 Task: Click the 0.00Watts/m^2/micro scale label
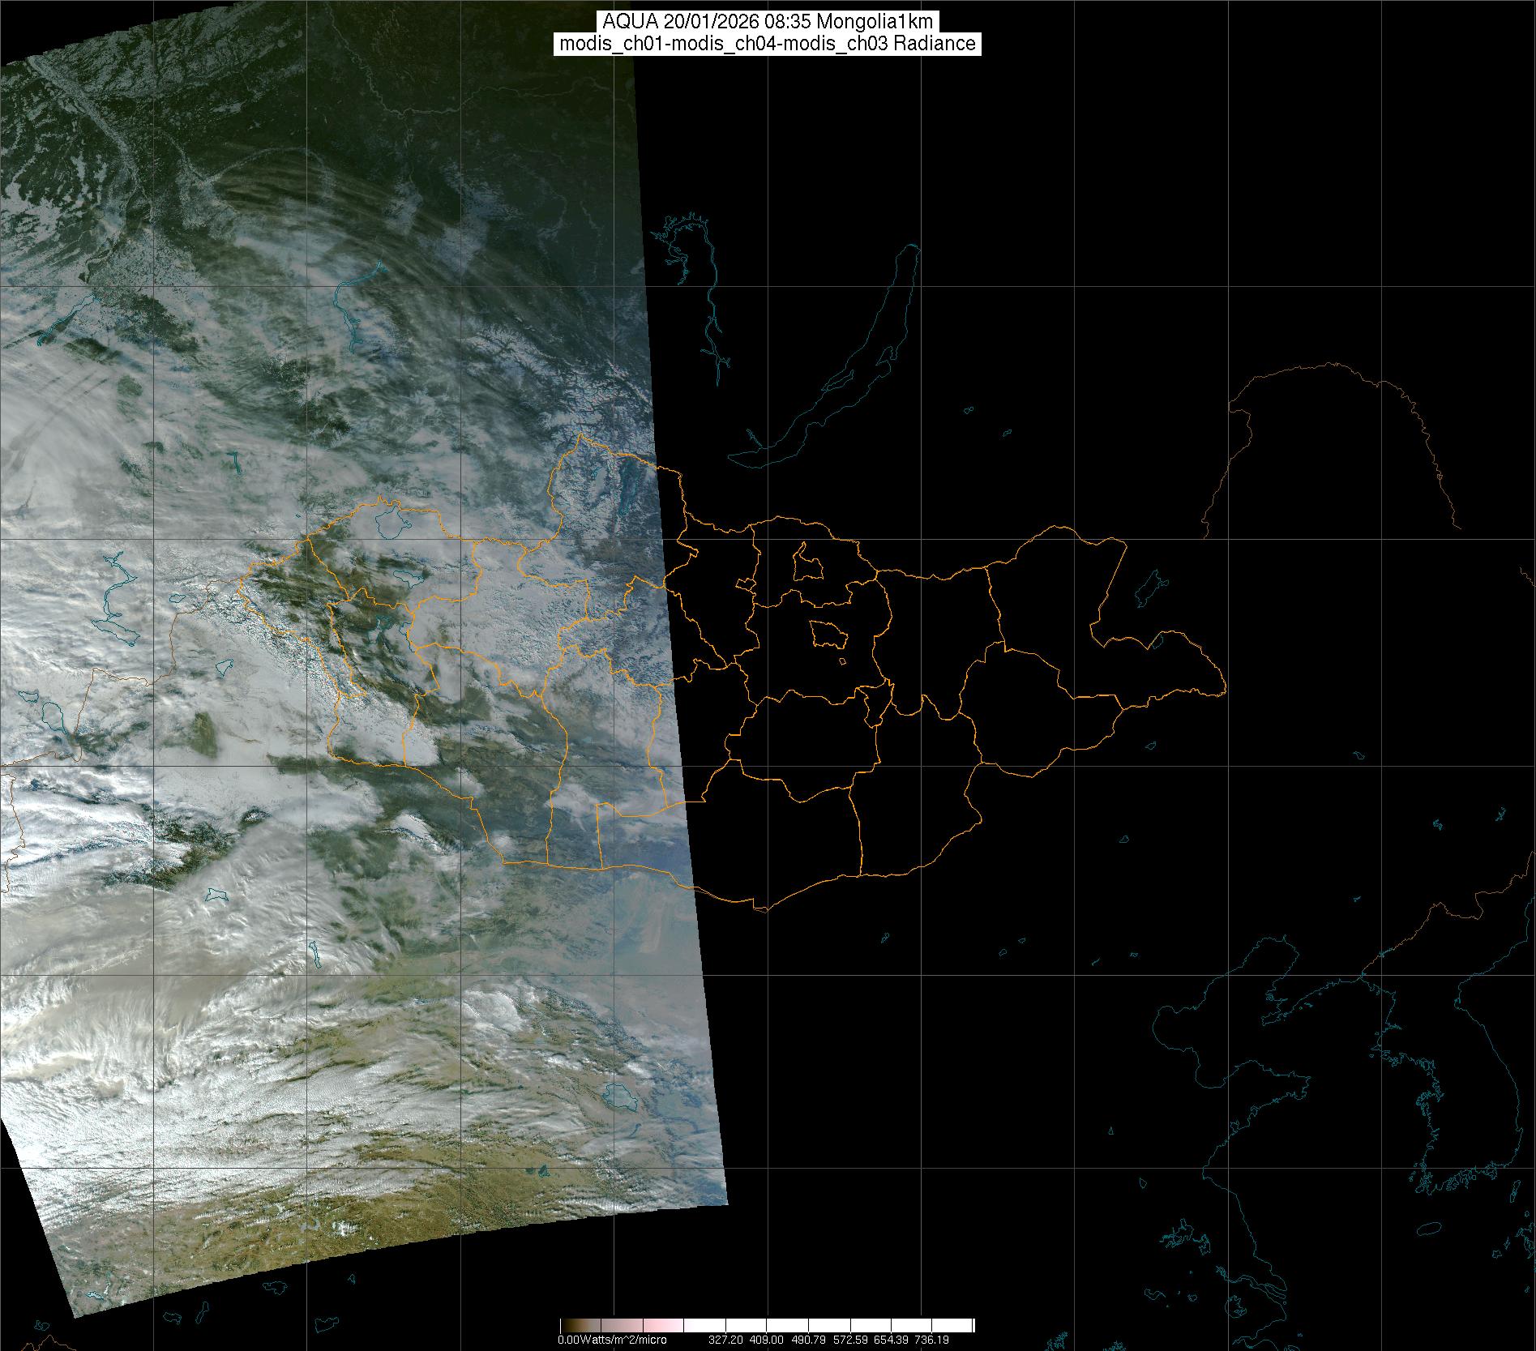[612, 1340]
